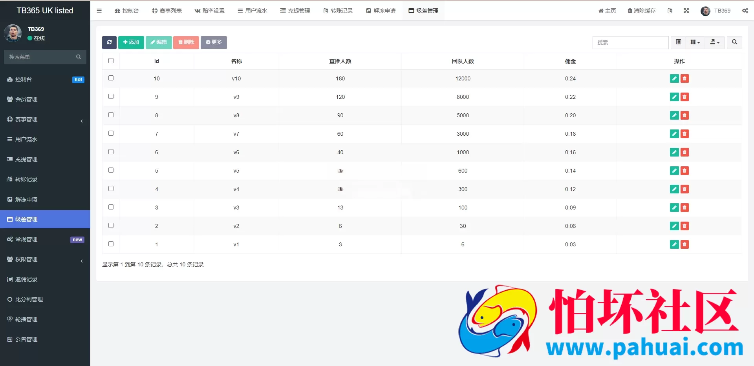Edit the v9 row with pencil icon
This screenshot has width=754, height=366.
[674, 97]
